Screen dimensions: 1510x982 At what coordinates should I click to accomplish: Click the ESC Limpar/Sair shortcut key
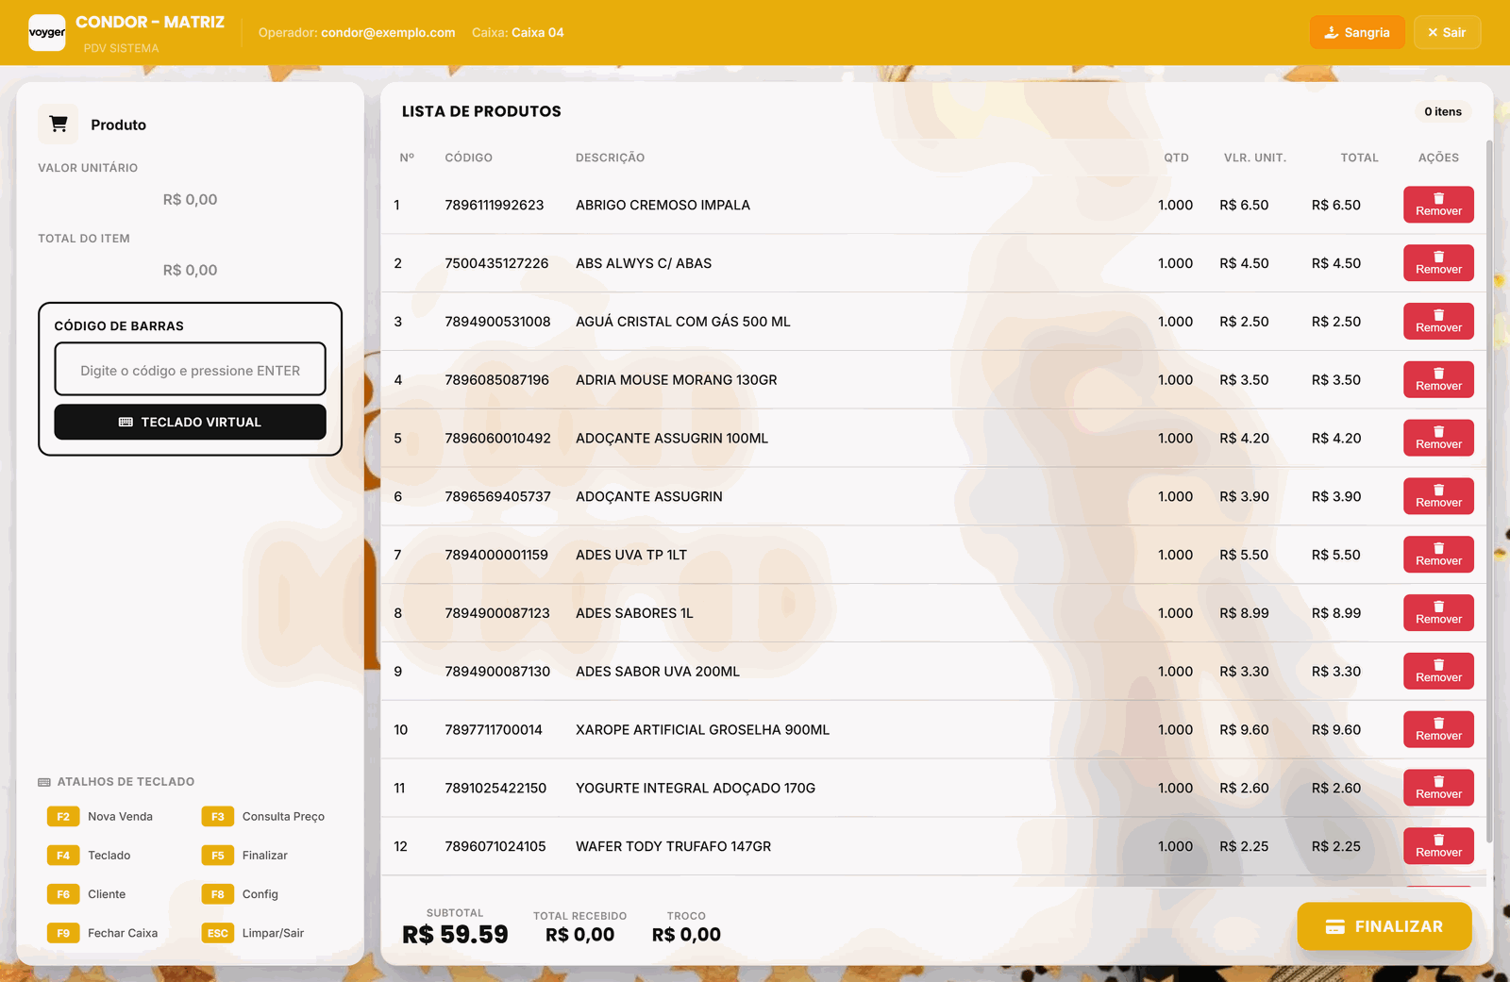[218, 933]
